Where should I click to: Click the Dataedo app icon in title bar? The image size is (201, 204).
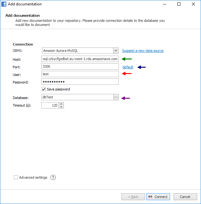(4, 4)
